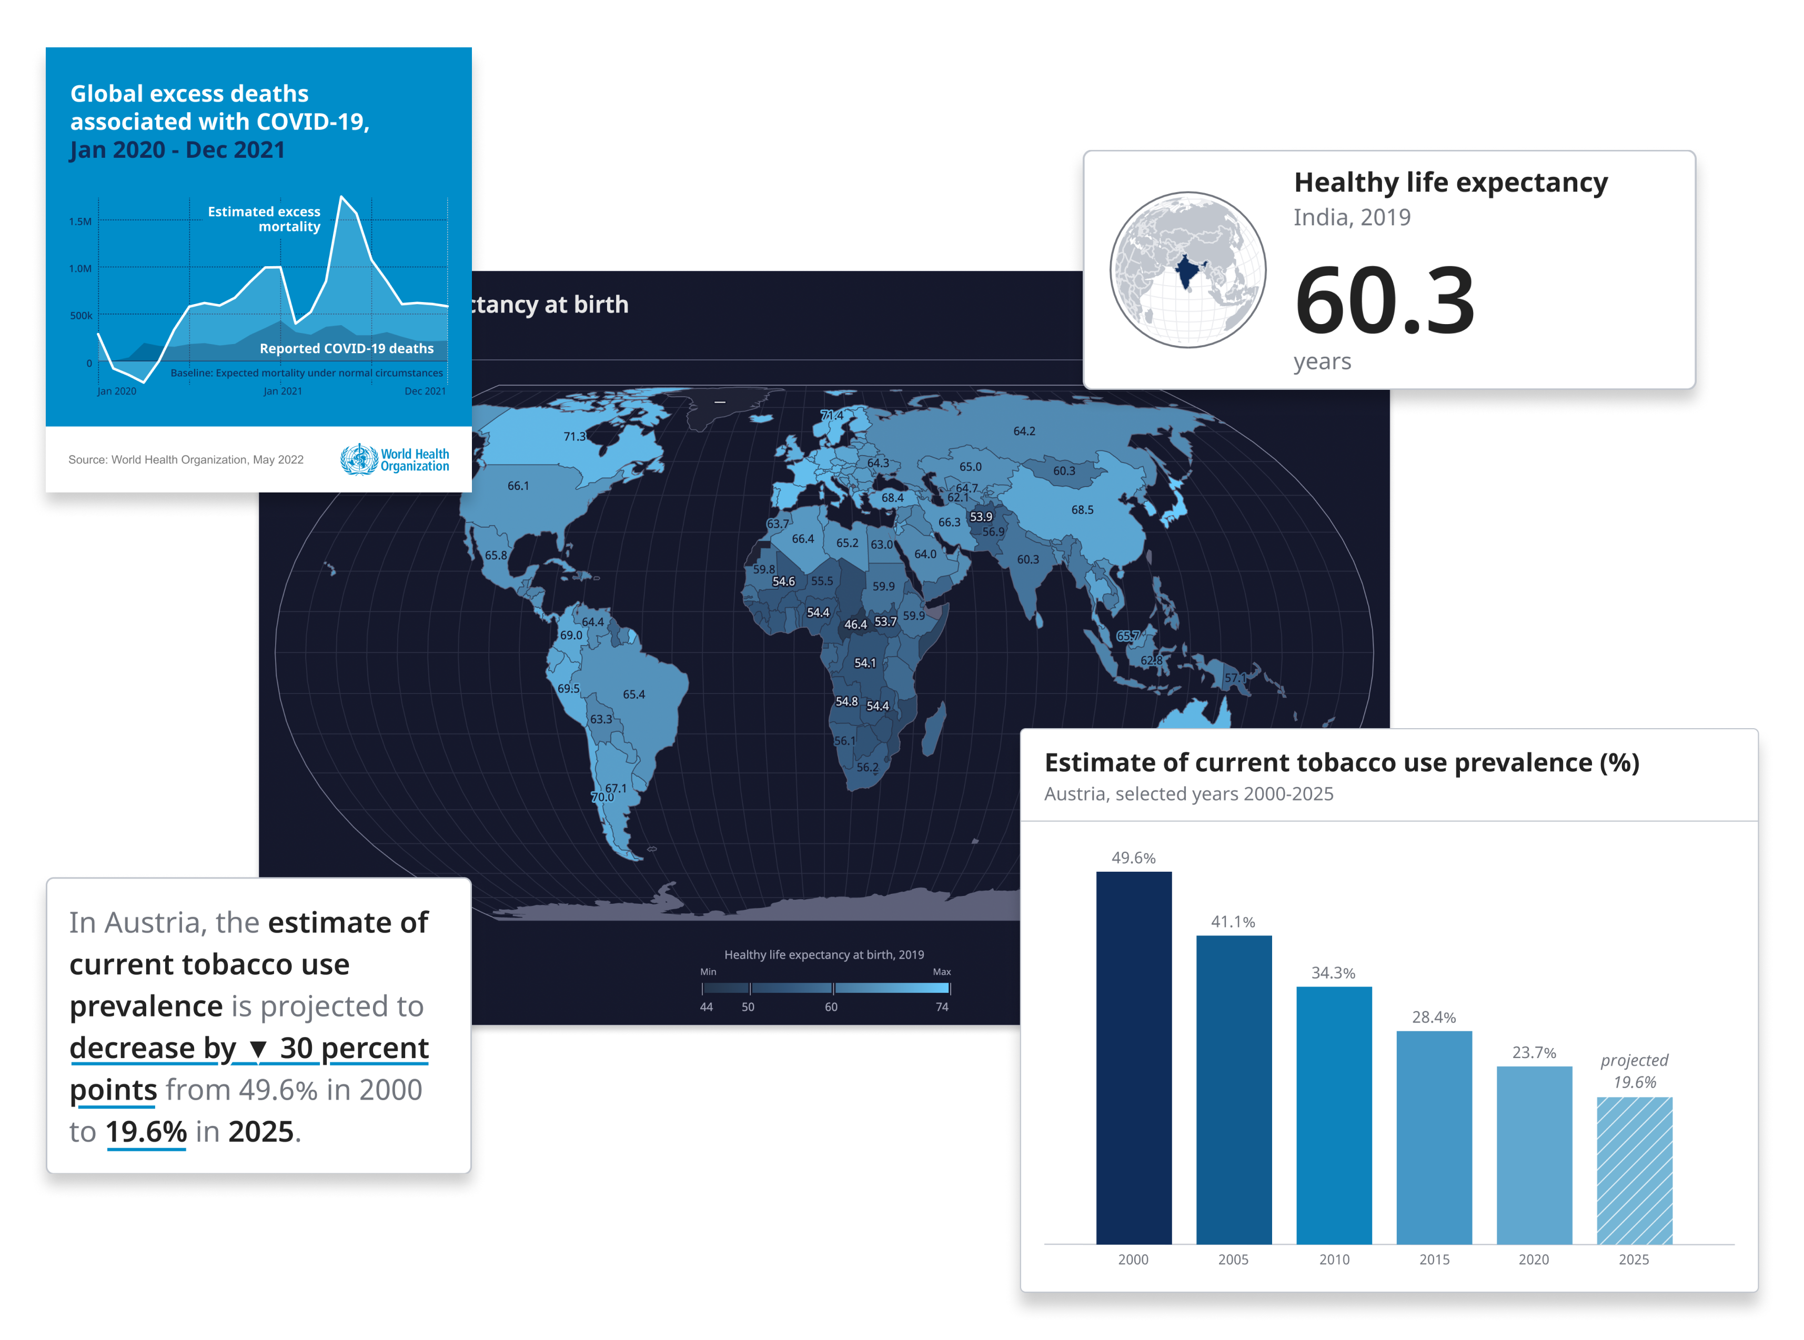The image size is (1804, 1340).
Task: Click Russia's 64.2 label on map
Action: tap(1024, 431)
